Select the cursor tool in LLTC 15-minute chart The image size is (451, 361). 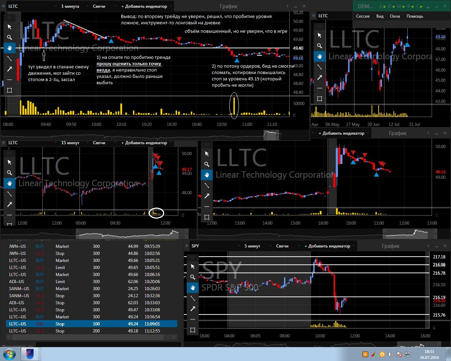click(10, 162)
